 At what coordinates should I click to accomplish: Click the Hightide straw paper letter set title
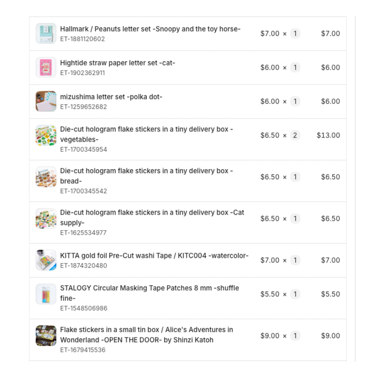(x=117, y=63)
